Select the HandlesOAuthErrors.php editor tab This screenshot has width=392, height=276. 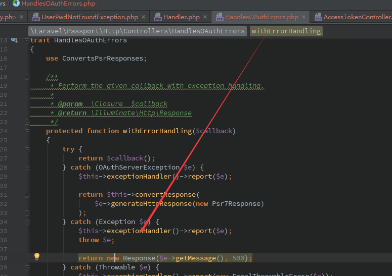pyautogui.click(x=262, y=17)
